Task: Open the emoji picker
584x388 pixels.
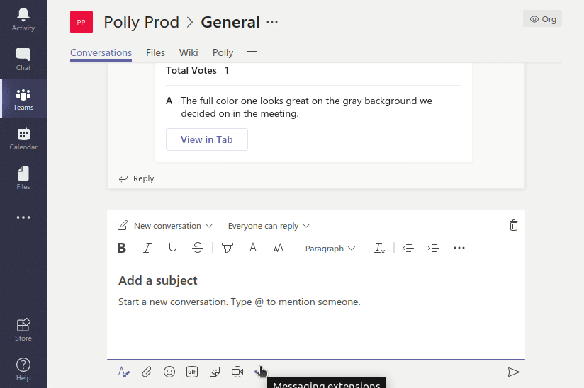Action: click(x=169, y=372)
